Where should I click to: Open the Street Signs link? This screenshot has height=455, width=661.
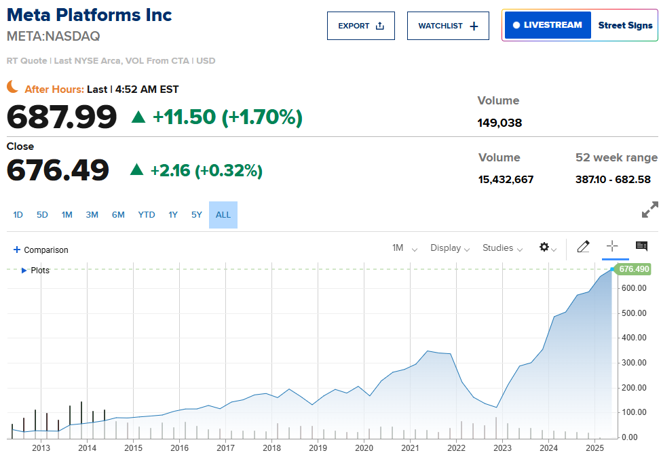pyautogui.click(x=625, y=25)
